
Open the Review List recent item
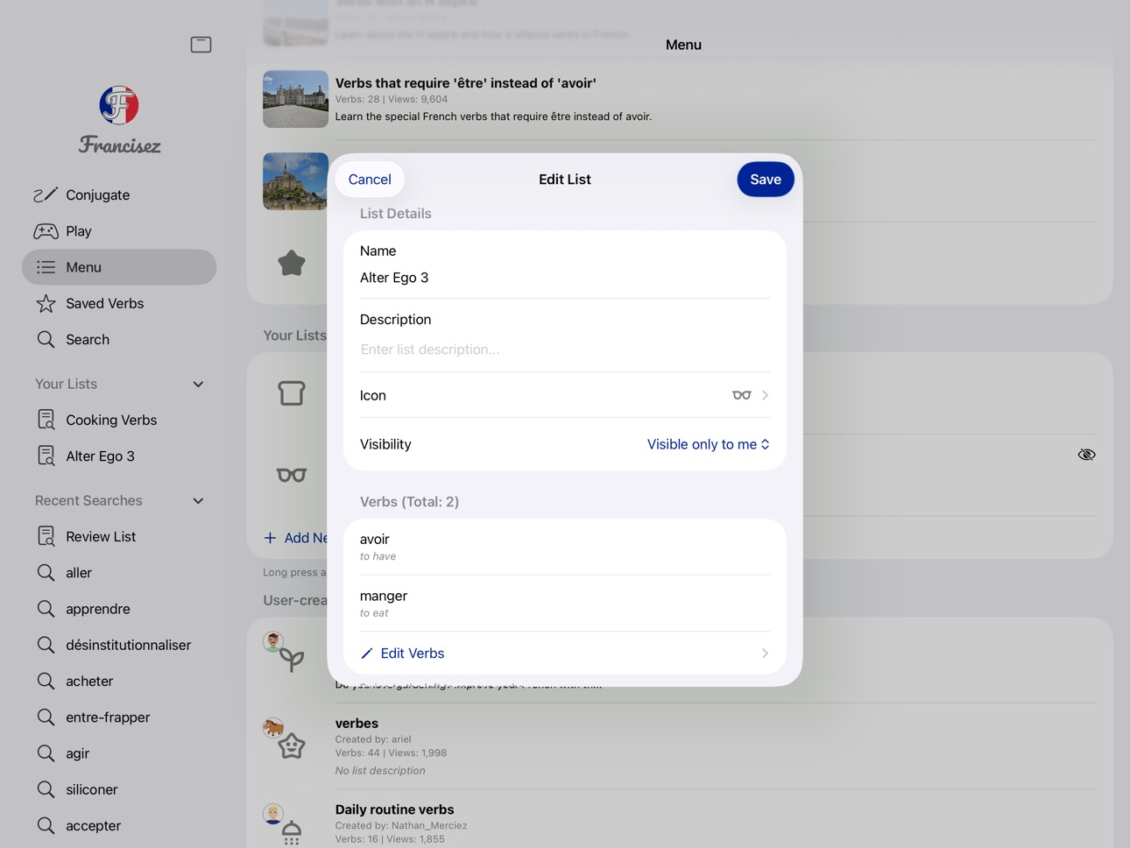(x=119, y=536)
